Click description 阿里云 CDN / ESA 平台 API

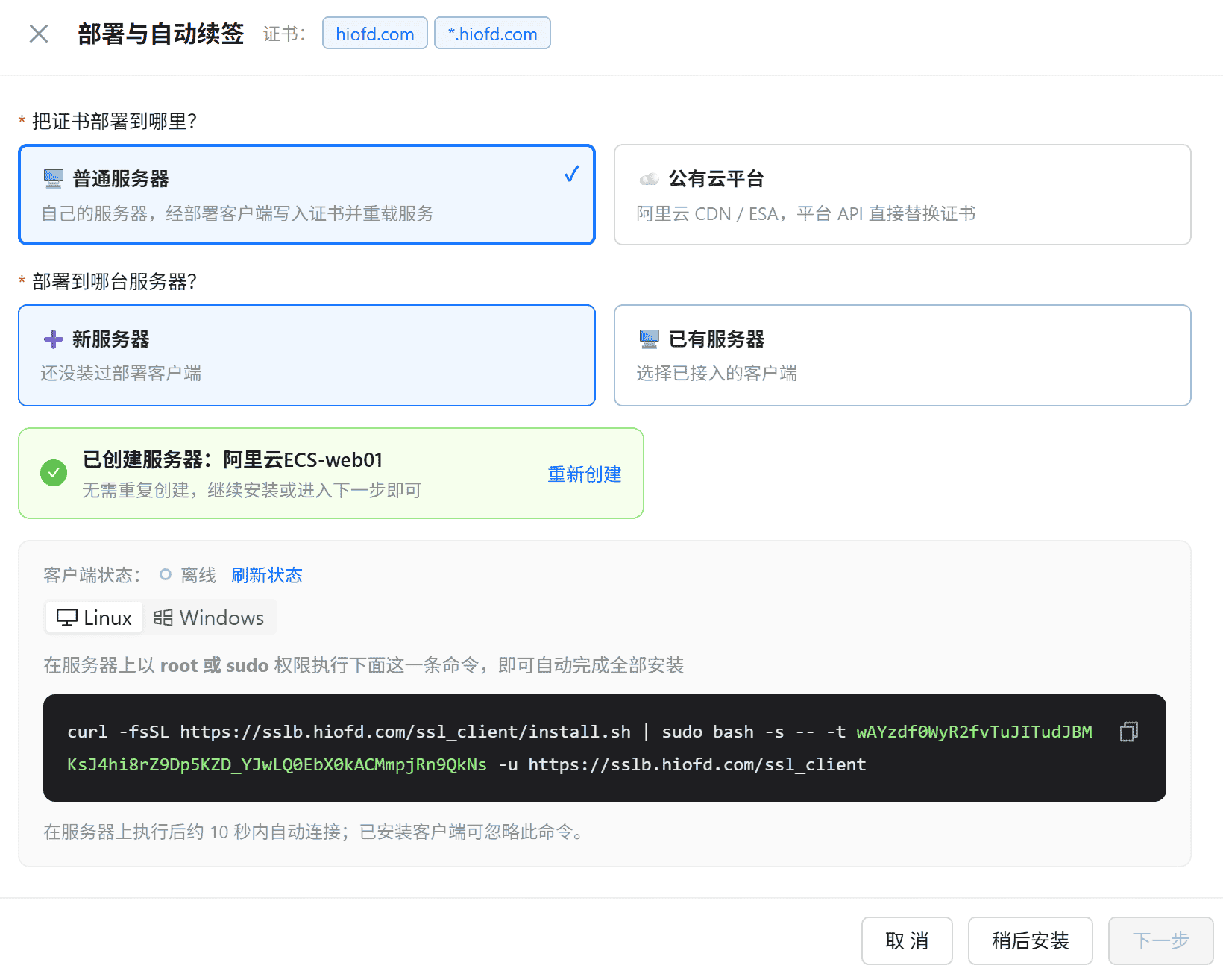806,214
